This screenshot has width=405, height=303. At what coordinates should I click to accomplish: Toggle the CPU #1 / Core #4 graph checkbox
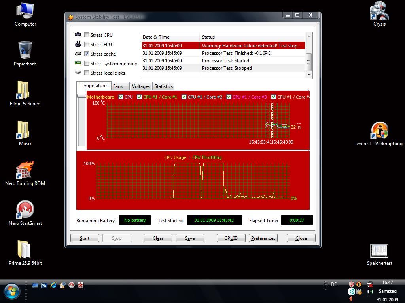(274, 97)
